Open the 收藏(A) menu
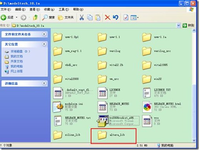Screen dimensions: 199x150 [x=49, y=9]
